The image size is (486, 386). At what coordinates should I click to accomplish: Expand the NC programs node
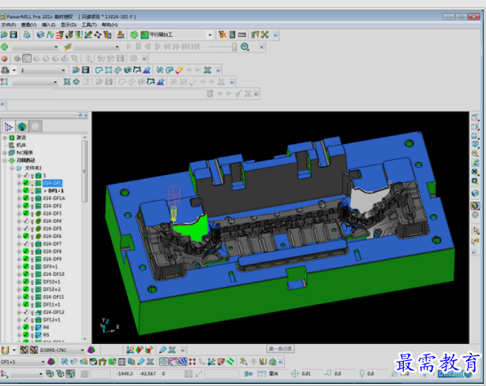click(x=5, y=153)
